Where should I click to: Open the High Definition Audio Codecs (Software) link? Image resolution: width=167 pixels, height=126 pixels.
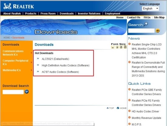[x=66, y=65]
